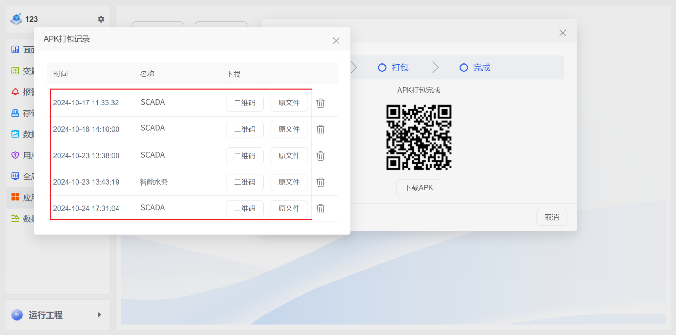Click the orange grid application icon in sidebar
The image size is (676, 335).
(15, 197)
